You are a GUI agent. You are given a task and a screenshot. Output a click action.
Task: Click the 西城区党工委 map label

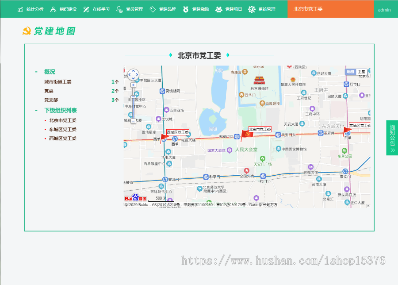(x=178, y=132)
